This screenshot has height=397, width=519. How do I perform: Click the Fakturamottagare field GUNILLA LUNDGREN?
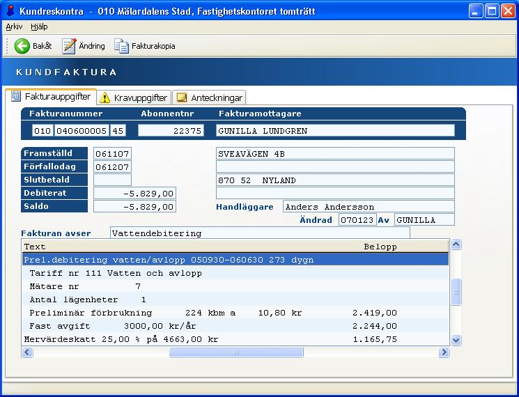[x=335, y=131]
